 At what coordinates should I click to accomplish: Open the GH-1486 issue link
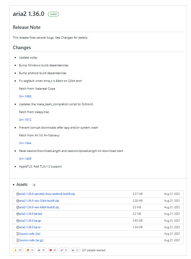pos(25,159)
